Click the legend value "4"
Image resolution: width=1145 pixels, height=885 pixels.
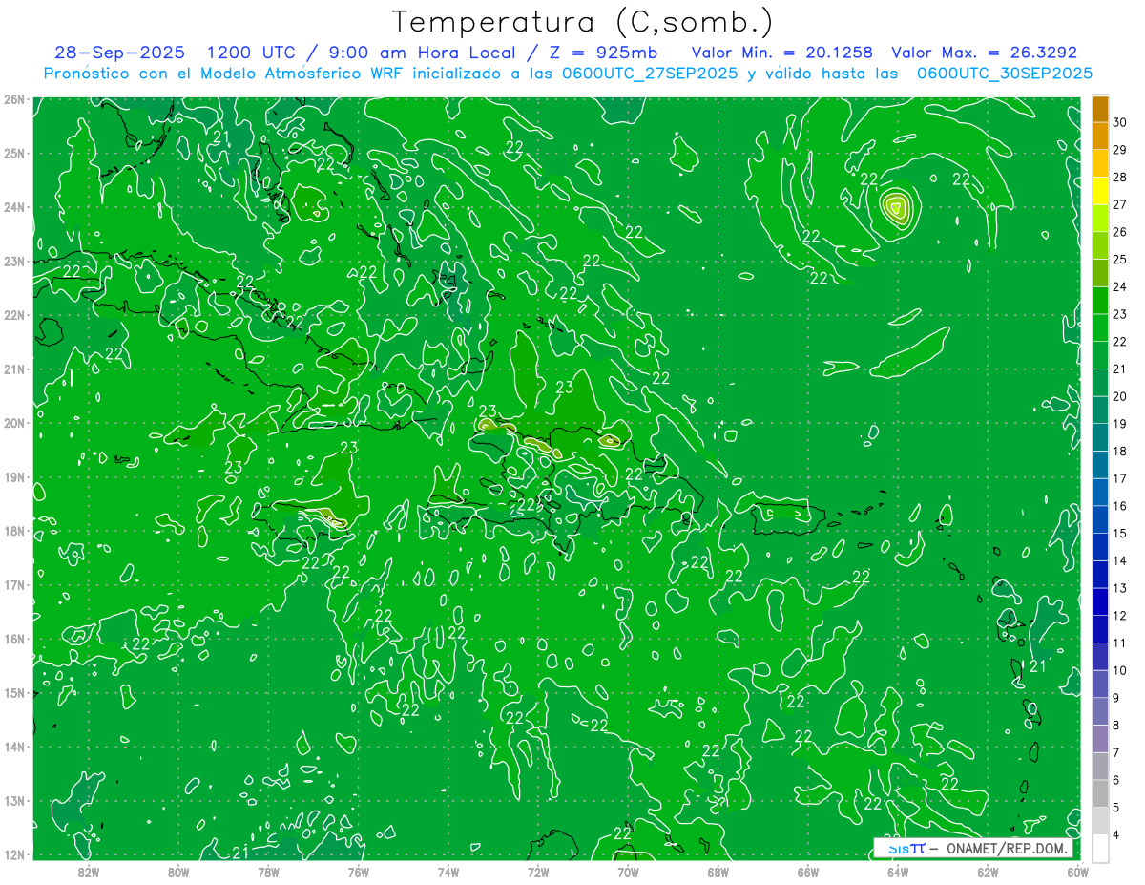tap(1116, 835)
